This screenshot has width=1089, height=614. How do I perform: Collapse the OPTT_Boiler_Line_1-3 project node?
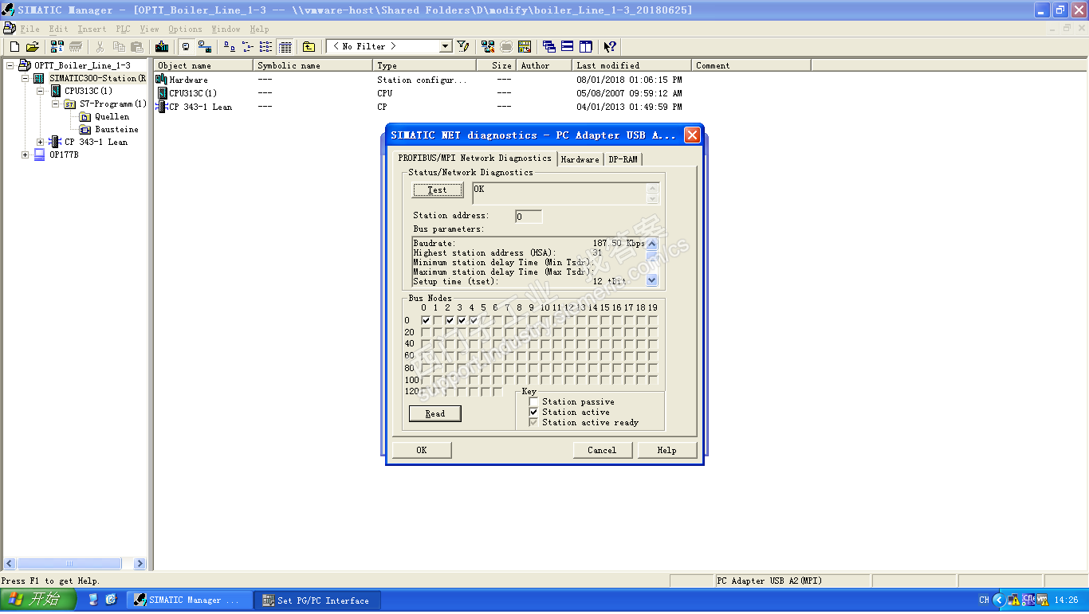(x=10, y=65)
